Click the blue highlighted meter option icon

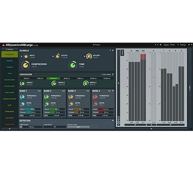118,123
